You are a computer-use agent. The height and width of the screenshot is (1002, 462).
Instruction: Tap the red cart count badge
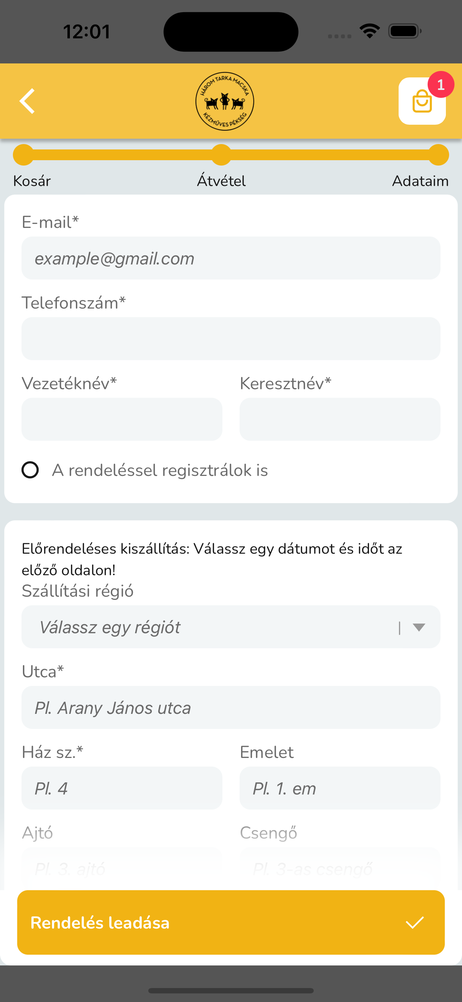coord(441,85)
